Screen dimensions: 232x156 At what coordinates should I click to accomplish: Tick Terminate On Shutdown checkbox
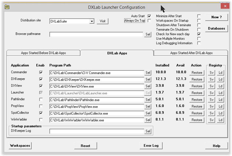tap(199, 30)
